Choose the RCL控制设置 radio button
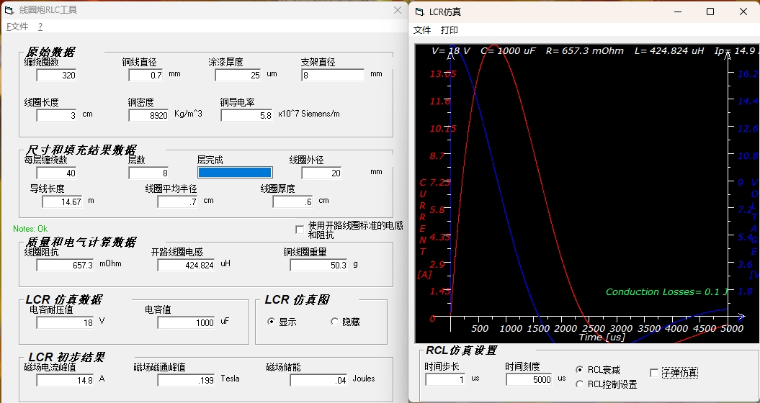Viewport: 760px width, 403px height. point(579,384)
